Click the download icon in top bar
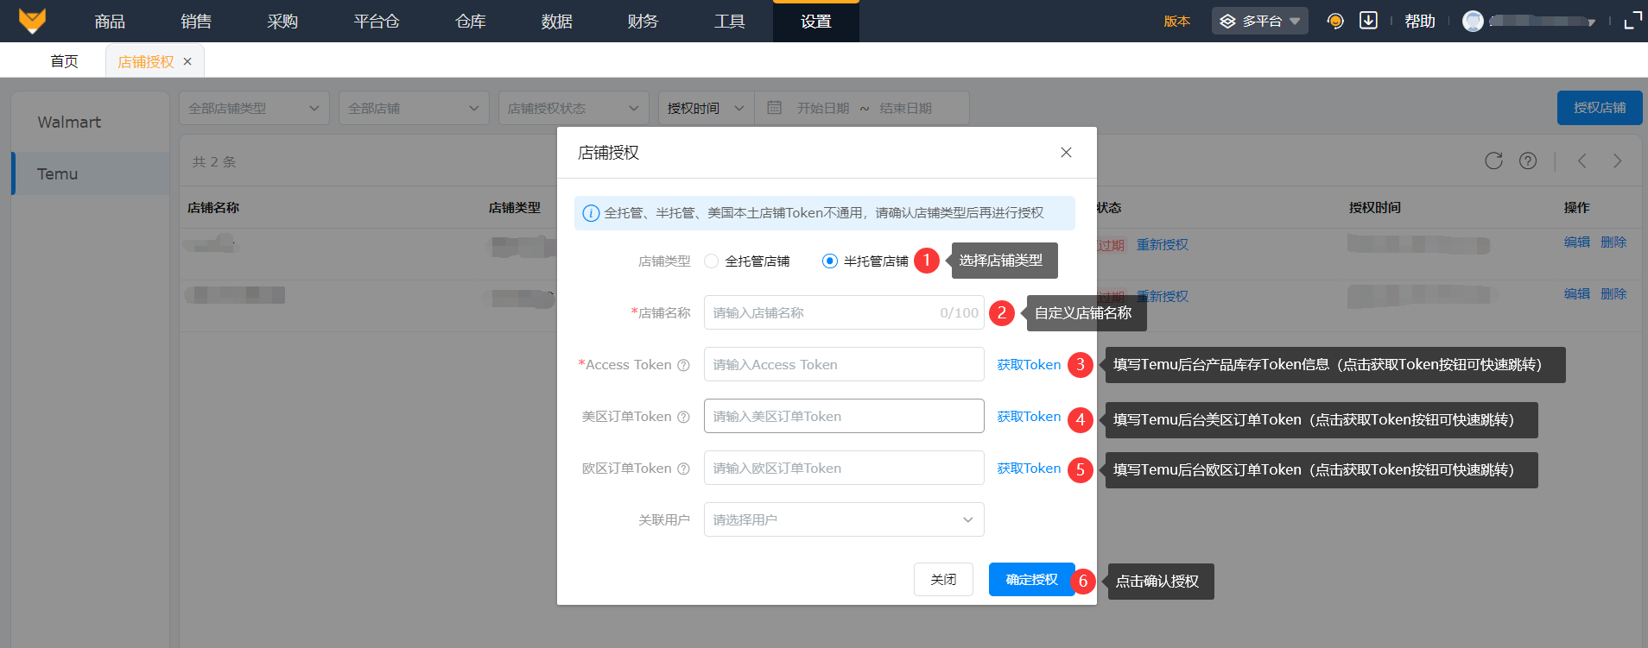Viewport: 1648px width, 648px height. click(x=1368, y=21)
